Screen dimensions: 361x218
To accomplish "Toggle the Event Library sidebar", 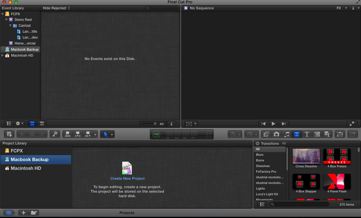I will click(9, 124).
